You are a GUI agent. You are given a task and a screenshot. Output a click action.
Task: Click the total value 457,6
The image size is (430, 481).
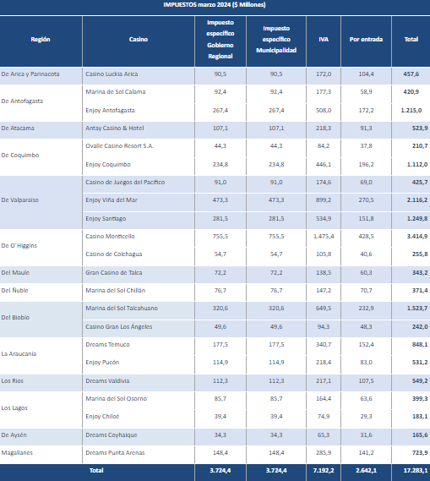411,74
